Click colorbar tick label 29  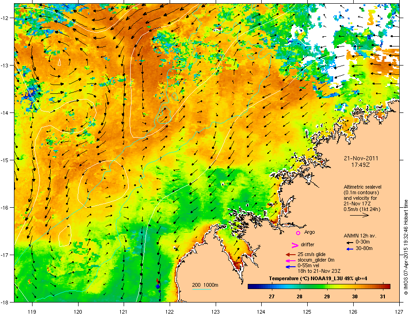327,296
